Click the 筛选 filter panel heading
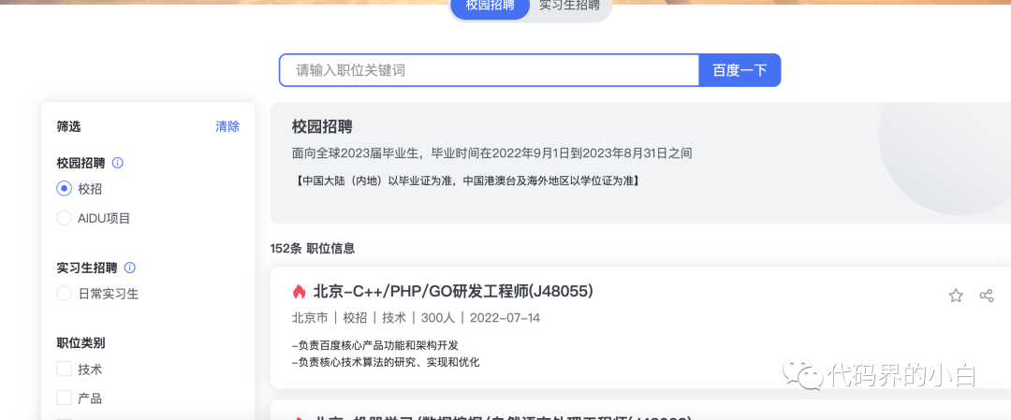 [69, 127]
